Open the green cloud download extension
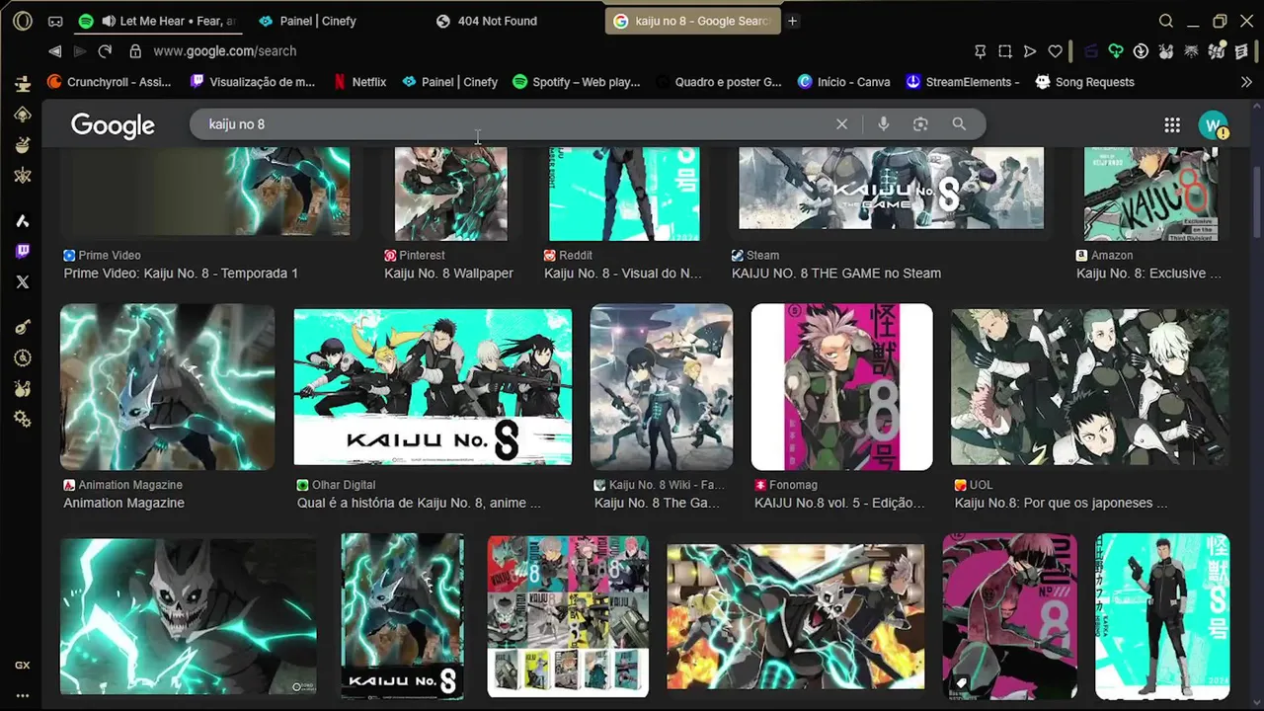 point(1116,51)
